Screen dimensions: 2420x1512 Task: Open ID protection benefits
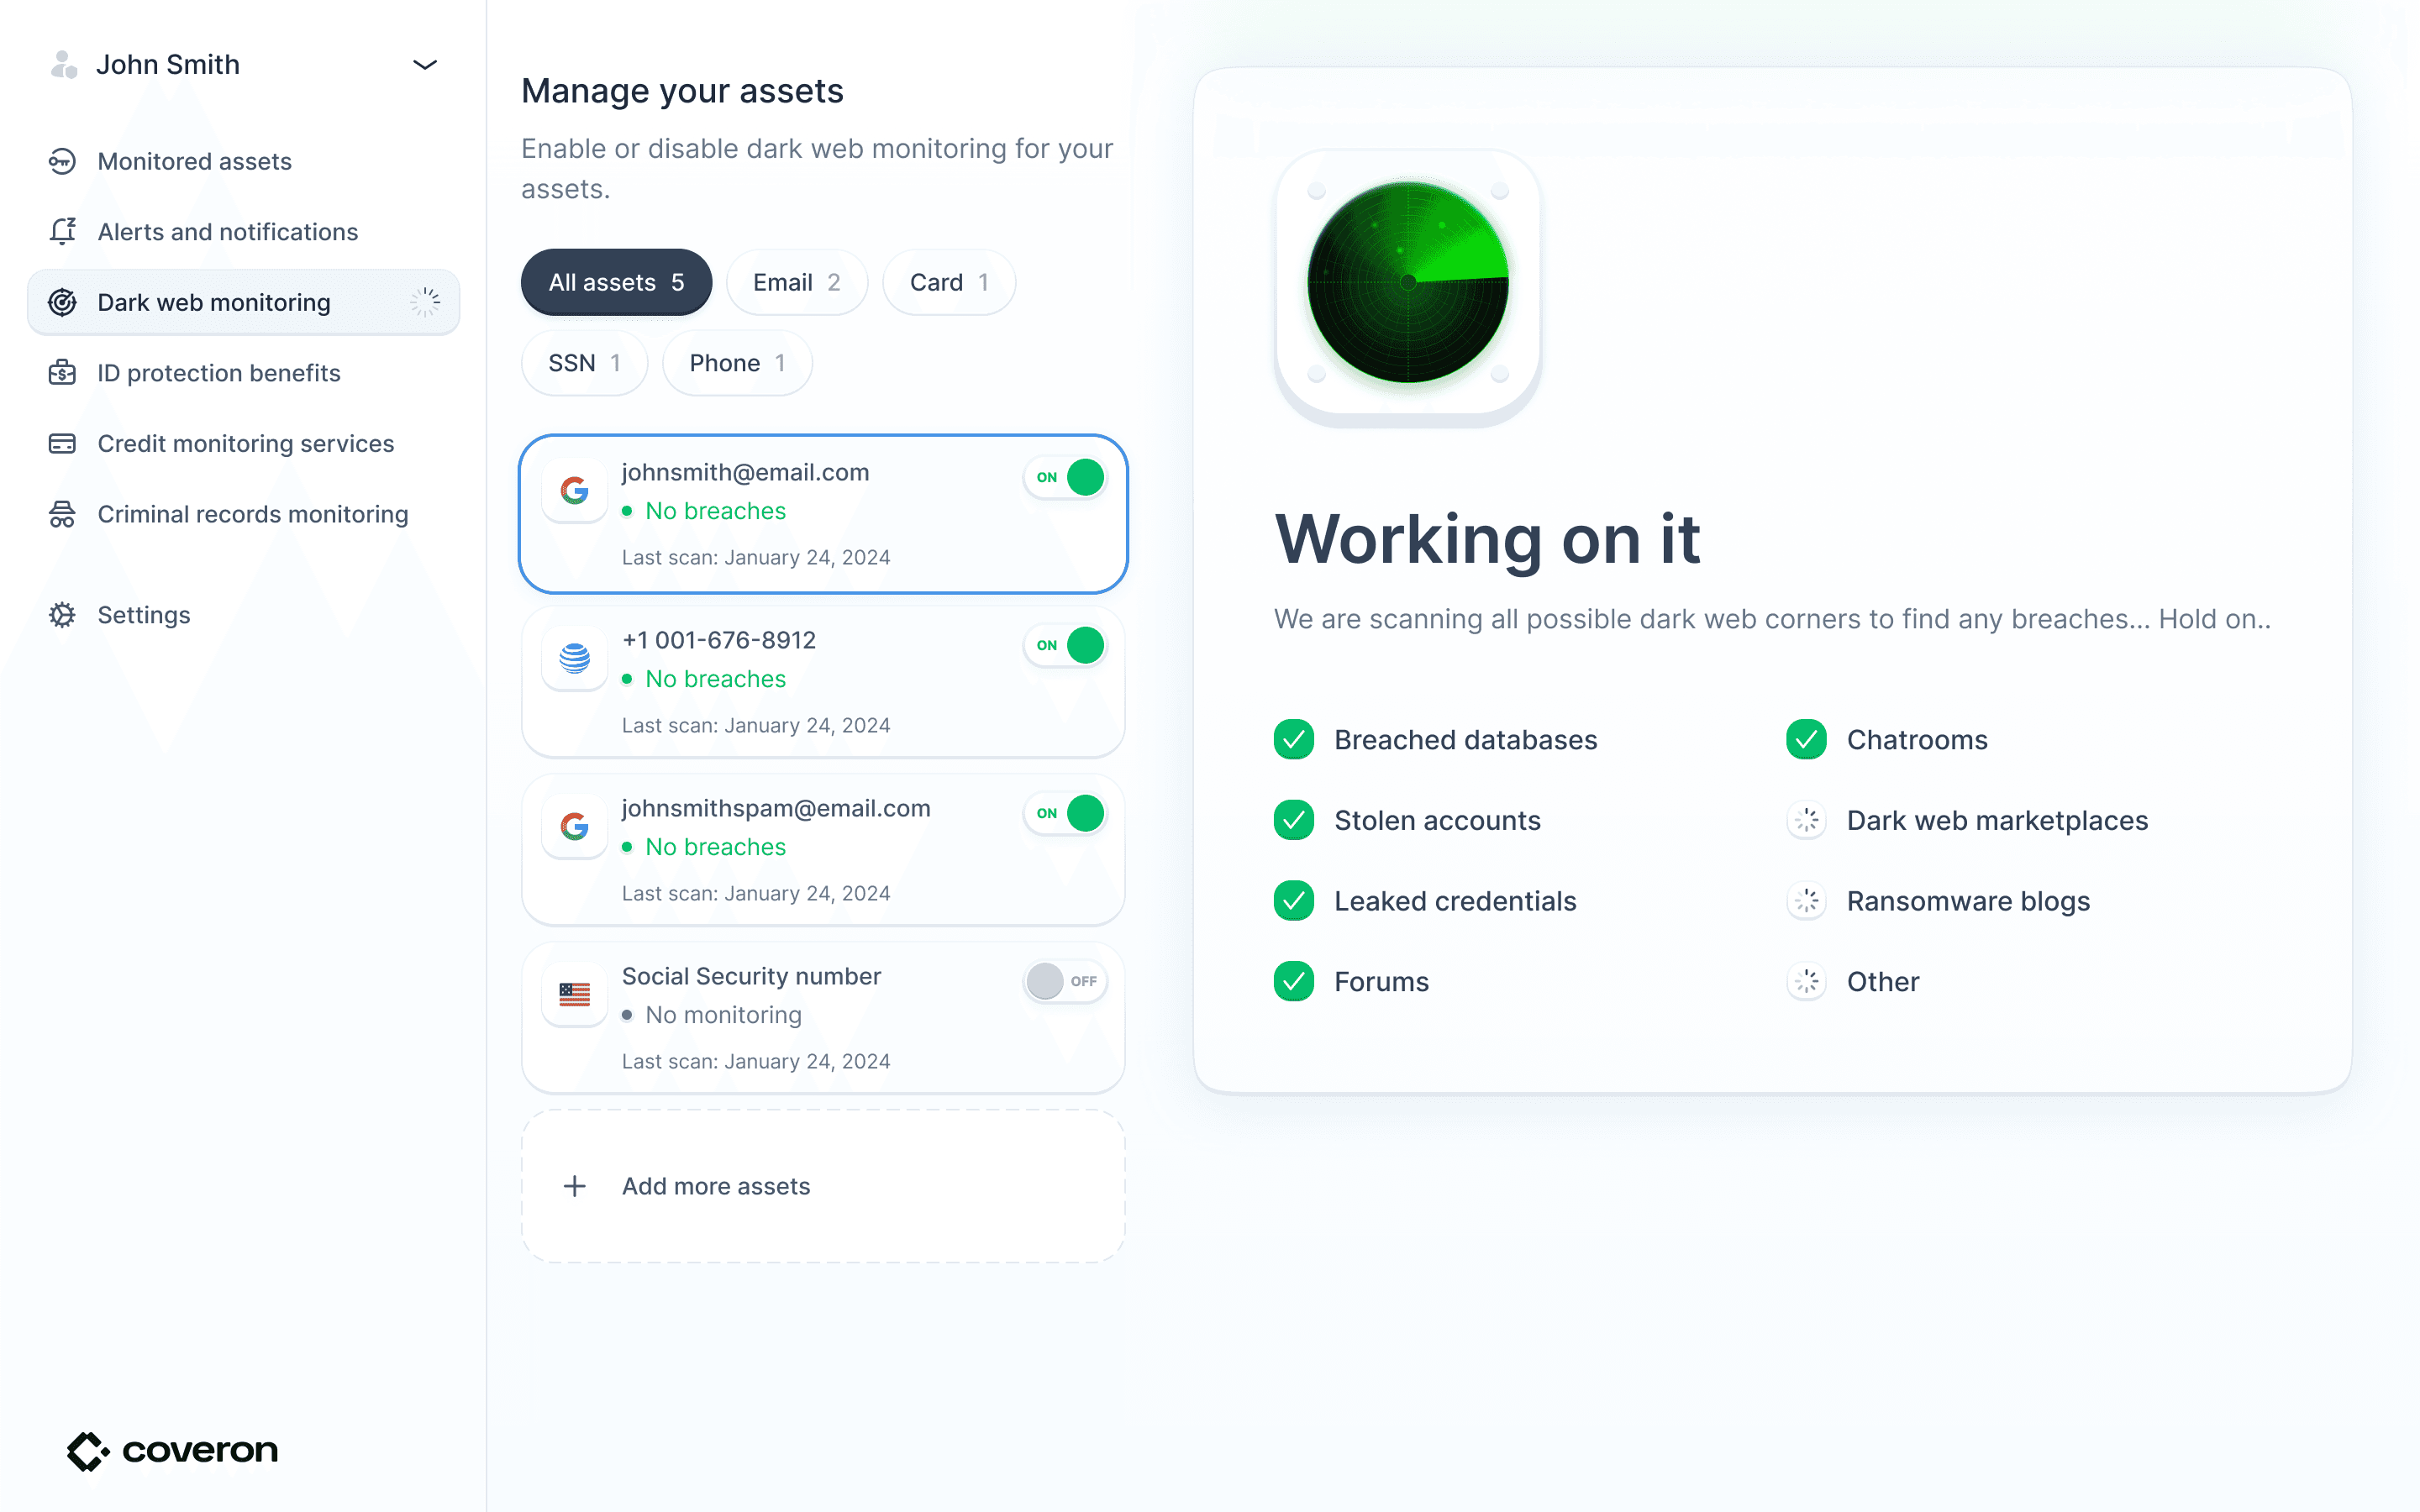pyautogui.click(x=243, y=373)
